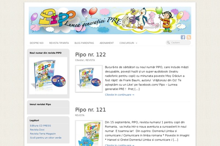Viewport: 220px width, 146px height.
Task: Open the DESPRE NOI menu item
Action: (37, 43)
